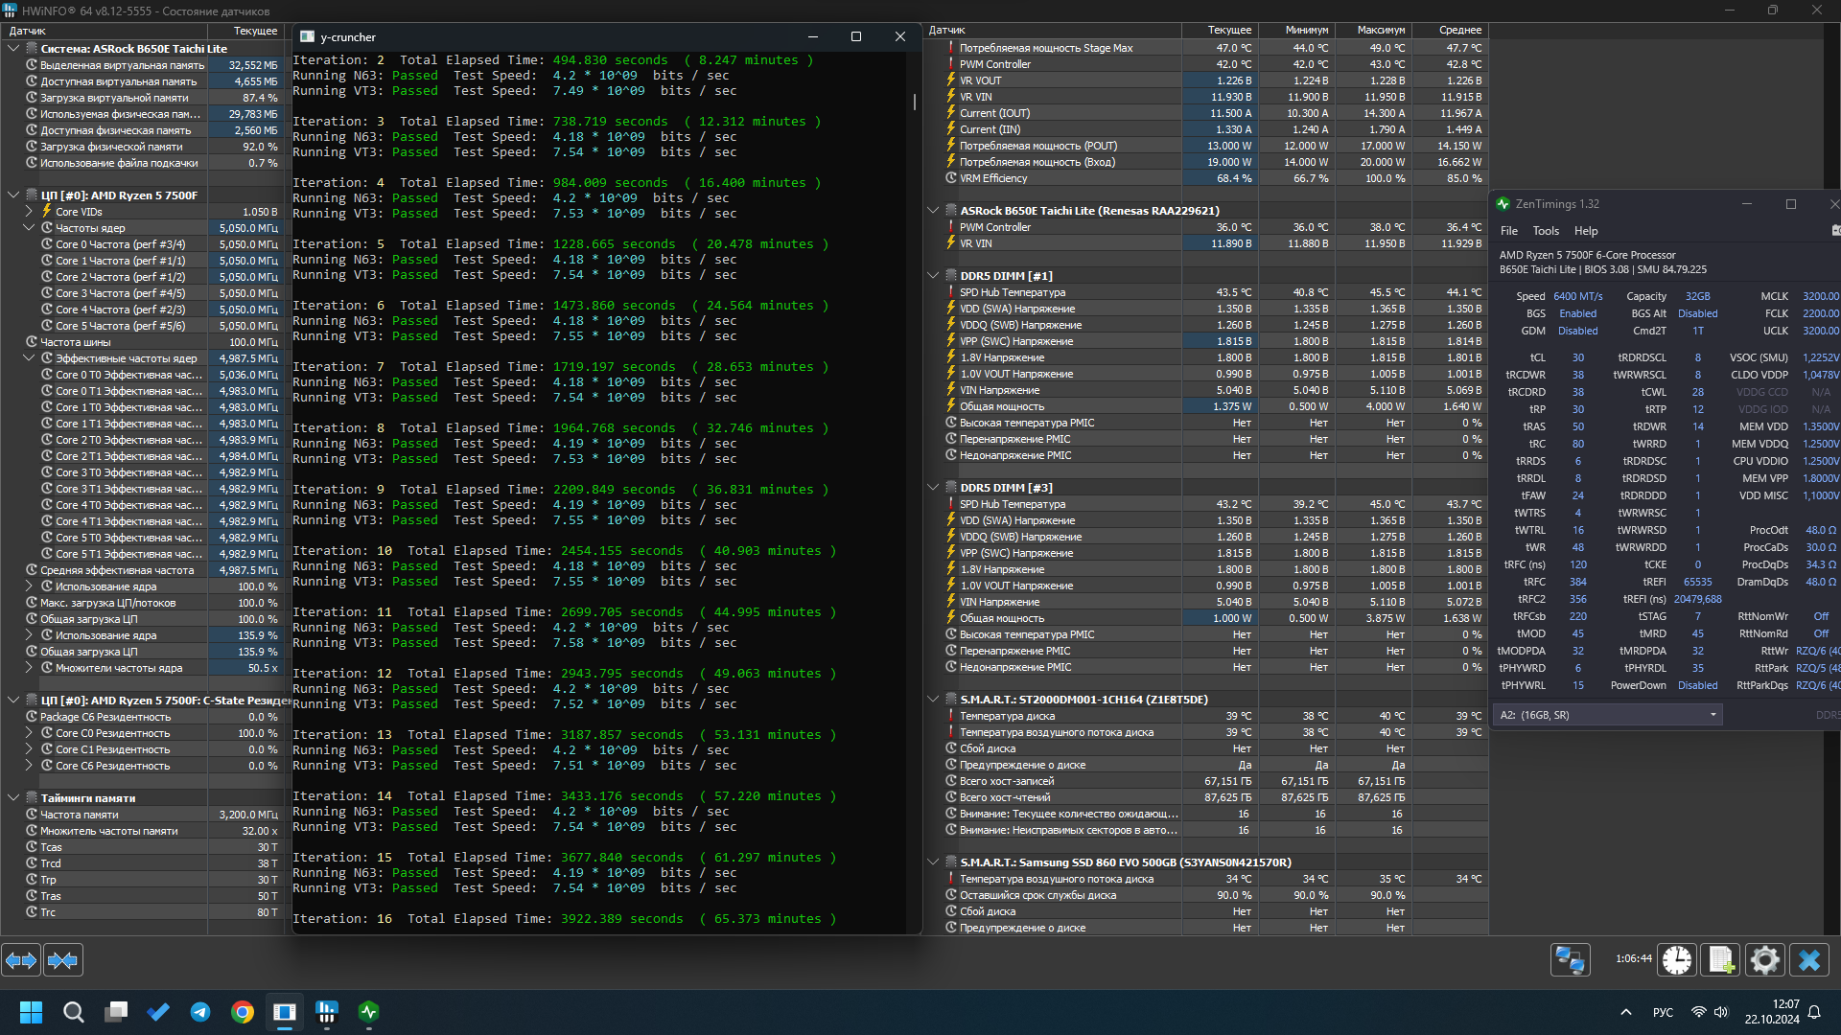Open the A2: (16GB, SR) module dropdown
Image resolution: width=1841 pixels, height=1035 pixels.
[1608, 715]
